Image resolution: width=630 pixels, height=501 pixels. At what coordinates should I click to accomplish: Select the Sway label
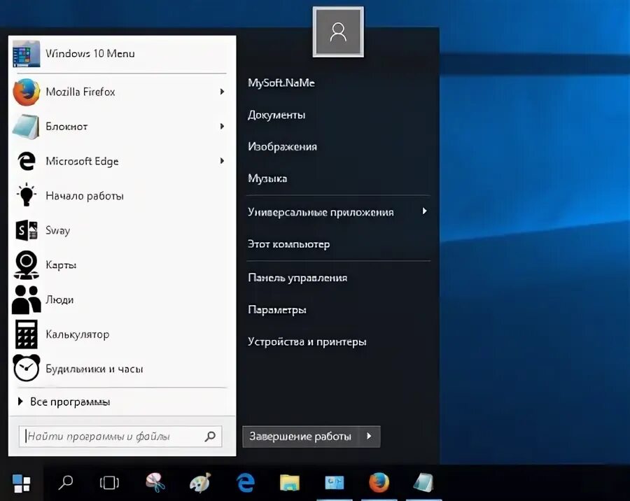pos(58,231)
